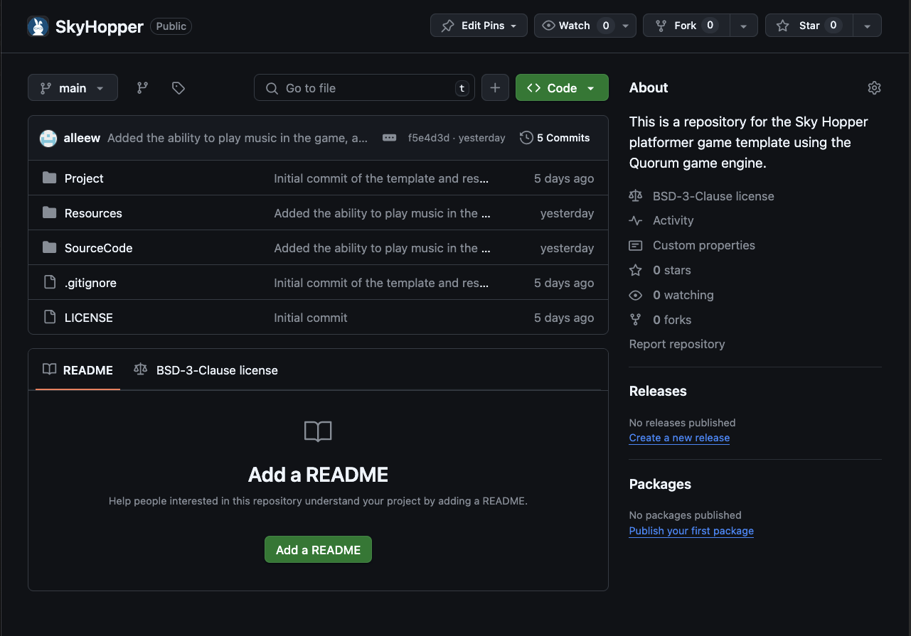The width and height of the screenshot is (911, 636).
Task: Click Publish your first package link
Action: coord(691,531)
